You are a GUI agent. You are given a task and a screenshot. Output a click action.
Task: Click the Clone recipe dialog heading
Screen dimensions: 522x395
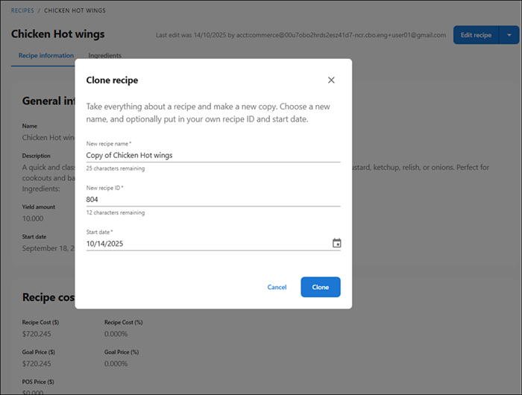112,80
